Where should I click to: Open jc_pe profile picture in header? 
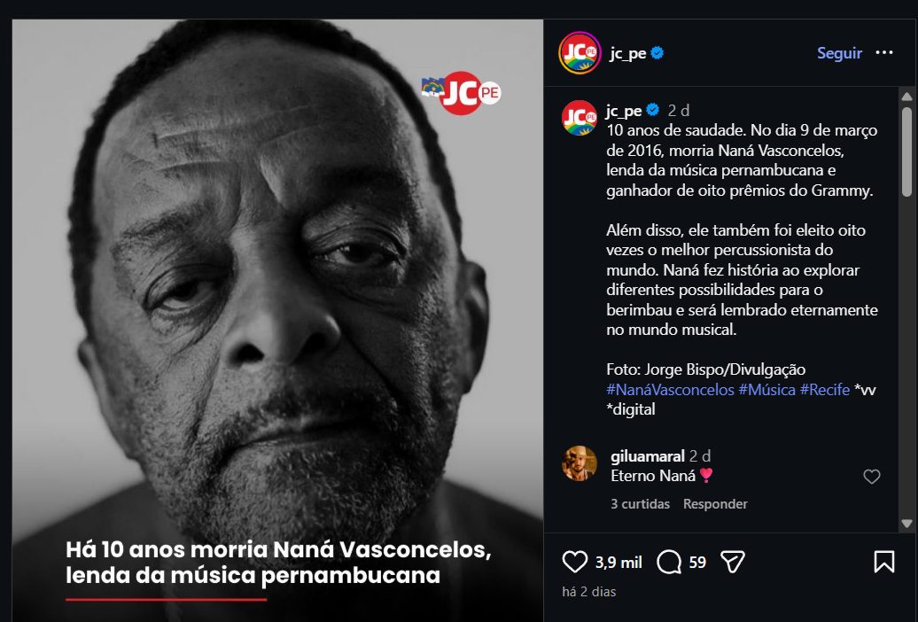click(580, 53)
